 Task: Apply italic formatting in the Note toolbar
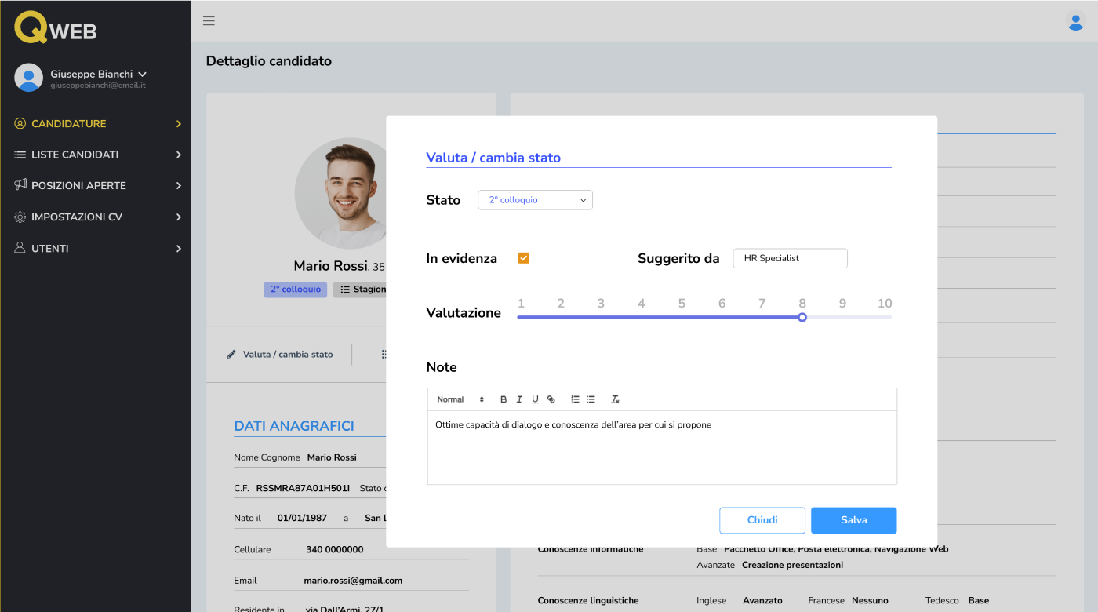pos(519,399)
